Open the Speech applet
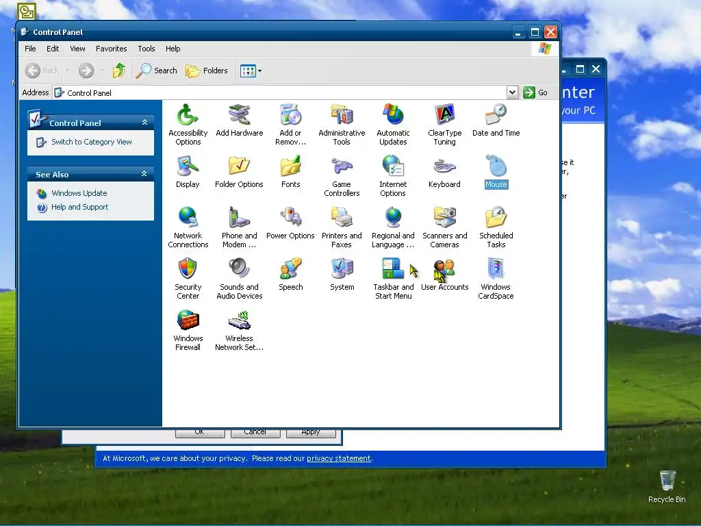 [x=290, y=274]
